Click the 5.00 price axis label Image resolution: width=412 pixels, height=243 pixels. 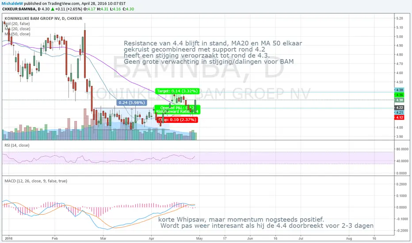[399, 37]
